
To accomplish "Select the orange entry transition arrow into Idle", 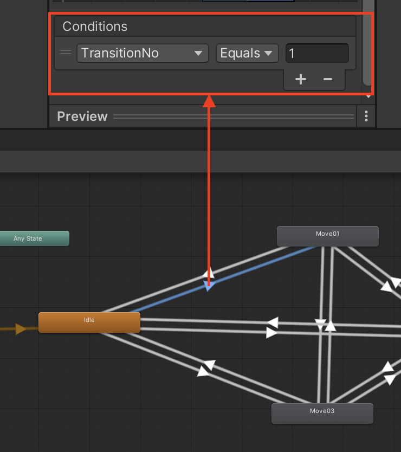I will (21, 328).
